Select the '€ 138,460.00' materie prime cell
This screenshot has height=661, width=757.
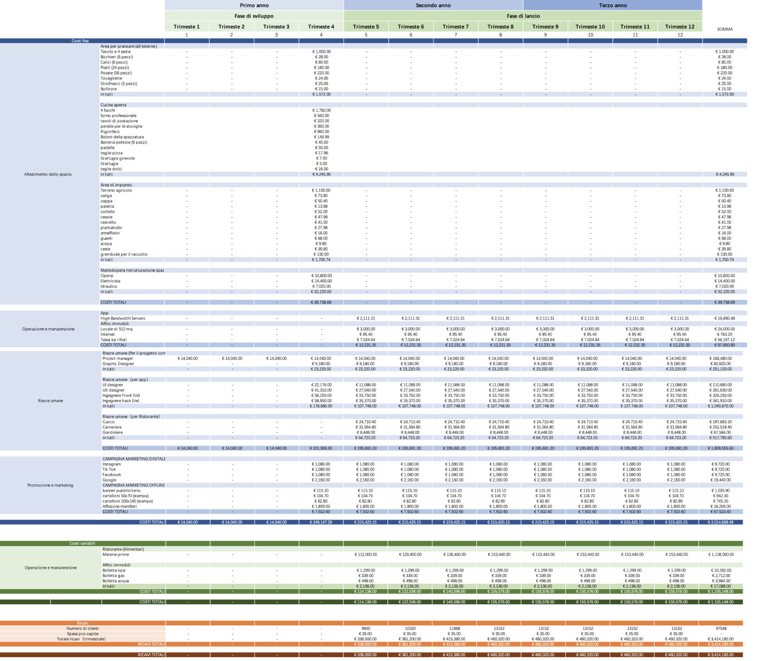pyautogui.click(x=455, y=554)
